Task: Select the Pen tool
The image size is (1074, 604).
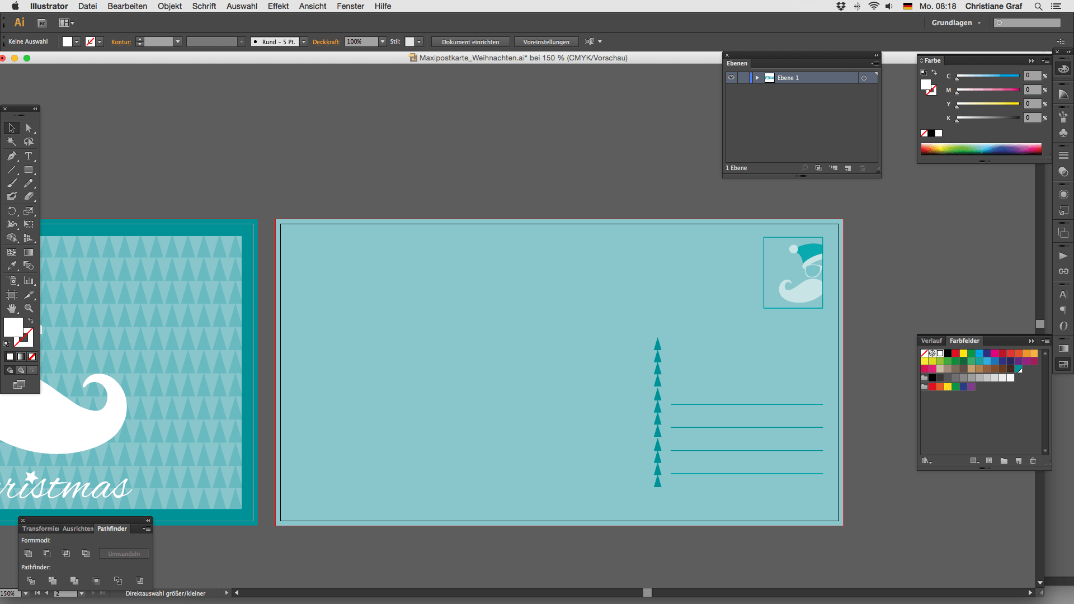Action: pos(12,156)
